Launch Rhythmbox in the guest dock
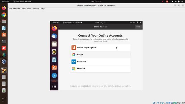Screen dimensions: 185x104 click(x=54, y=52)
